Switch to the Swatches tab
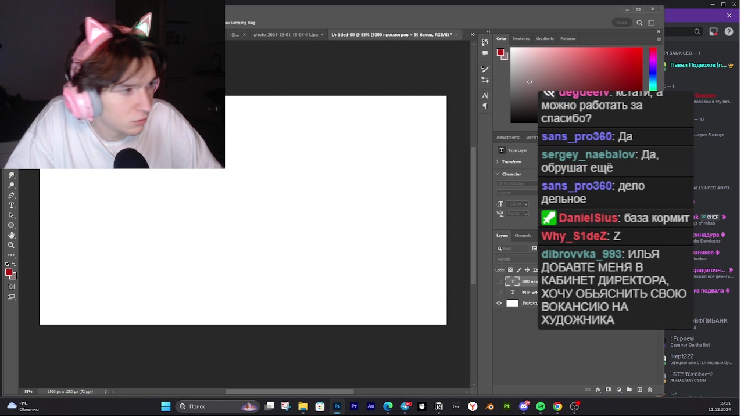The height and width of the screenshot is (418, 744). [521, 39]
